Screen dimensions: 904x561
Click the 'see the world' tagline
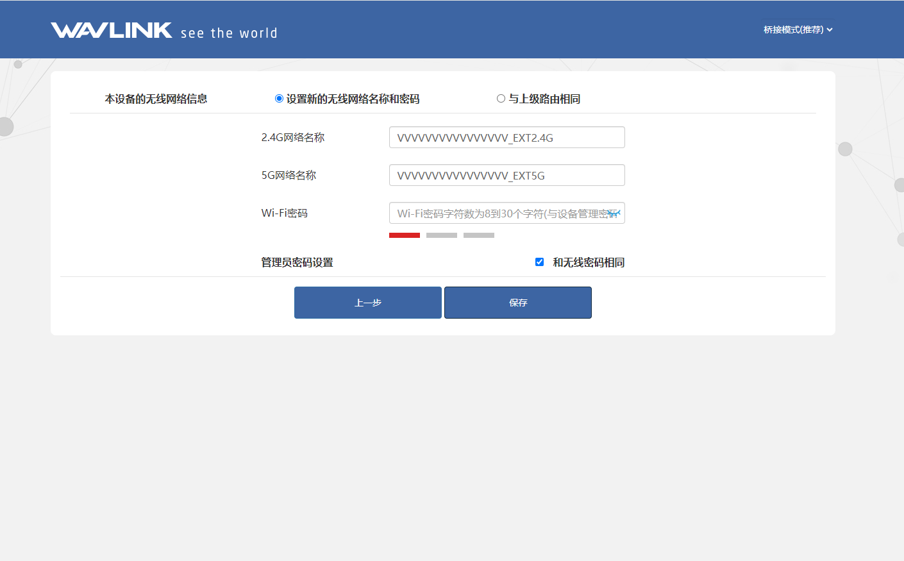(x=229, y=33)
